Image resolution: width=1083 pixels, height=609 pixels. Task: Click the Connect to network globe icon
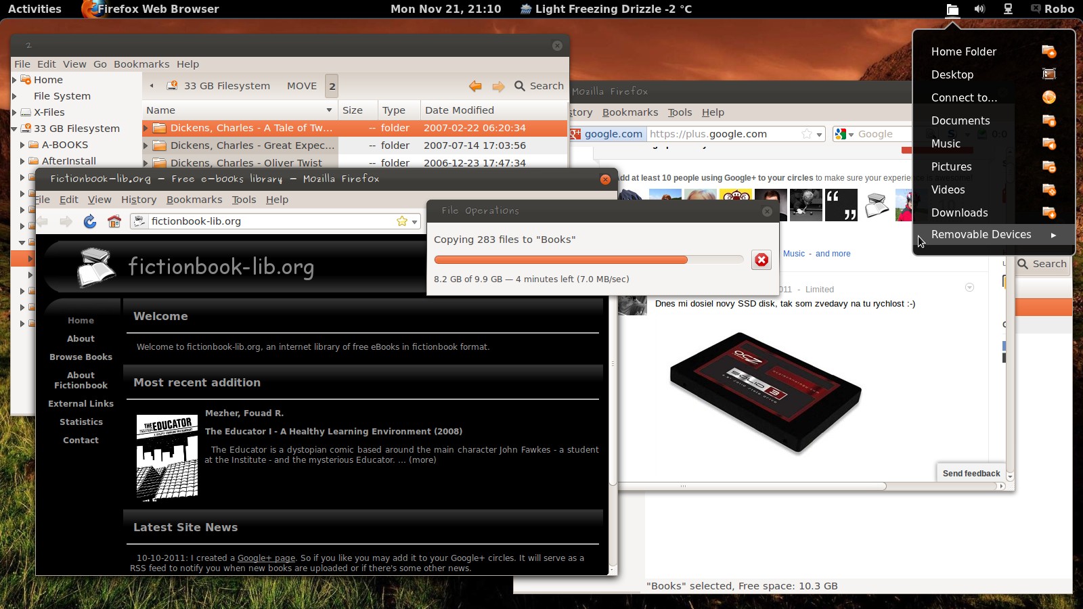[x=1048, y=97]
